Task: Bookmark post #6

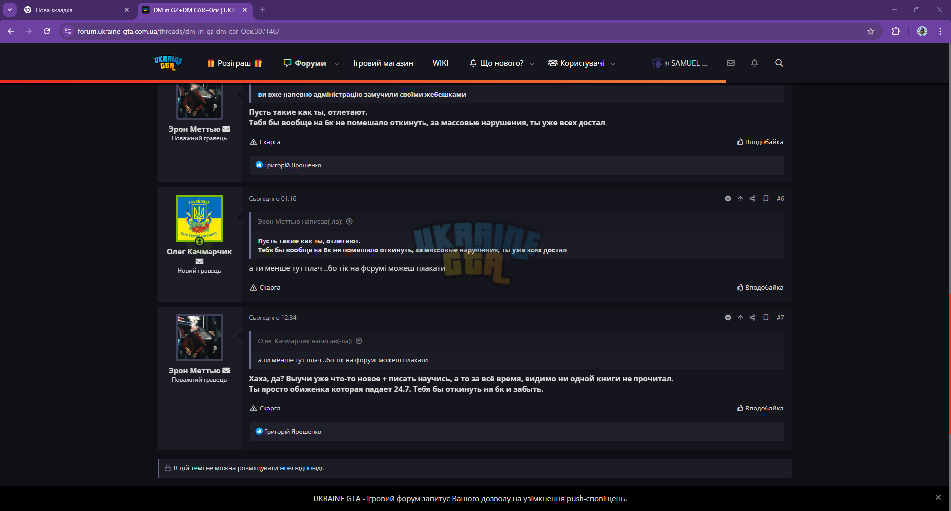Action: pyautogui.click(x=766, y=199)
